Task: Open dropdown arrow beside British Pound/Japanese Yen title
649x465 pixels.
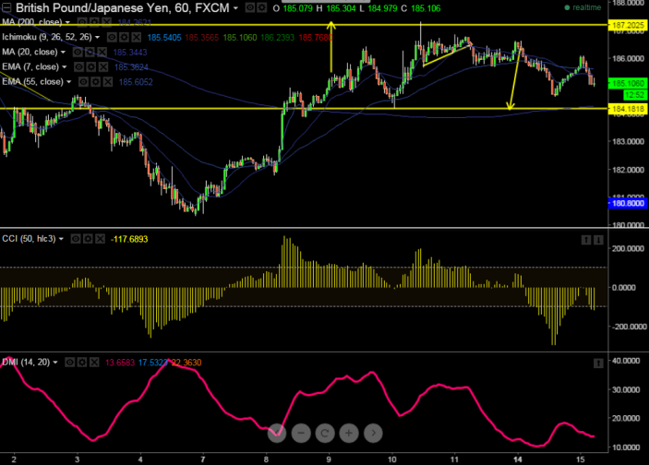Action: pos(235,8)
